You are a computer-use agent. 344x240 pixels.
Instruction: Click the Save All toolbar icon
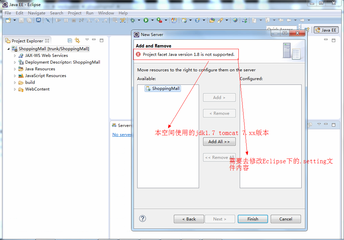click(x=29, y=21)
